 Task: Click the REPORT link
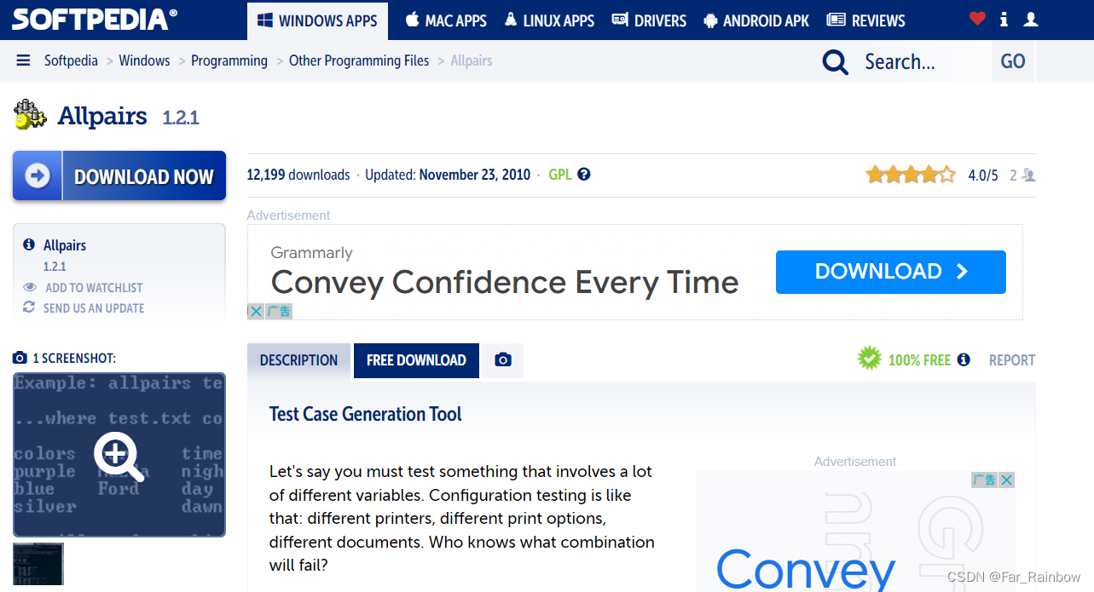point(1012,359)
